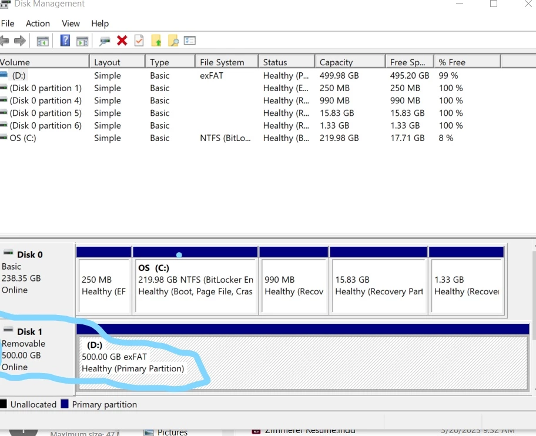Screen dimensions: 536x436
Task: Click the red X Delete icon
Action: (x=122, y=41)
